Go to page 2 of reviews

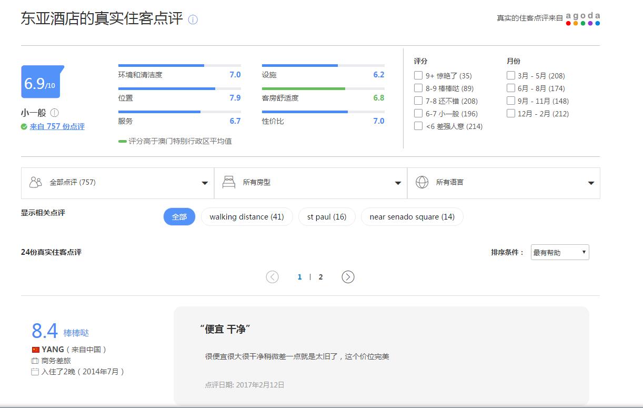click(x=320, y=277)
